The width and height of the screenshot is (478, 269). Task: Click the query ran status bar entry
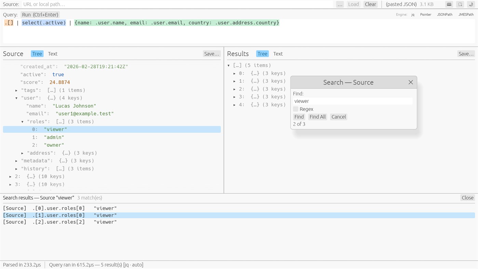(96, 265)
